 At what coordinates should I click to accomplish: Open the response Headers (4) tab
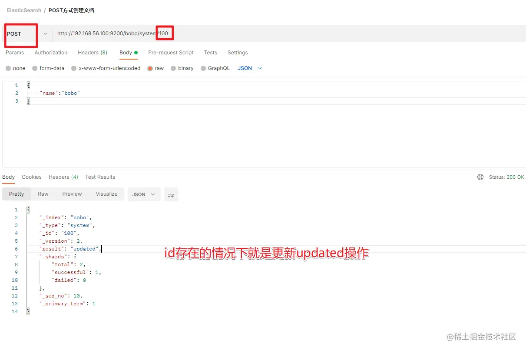(x=63, y=177)
